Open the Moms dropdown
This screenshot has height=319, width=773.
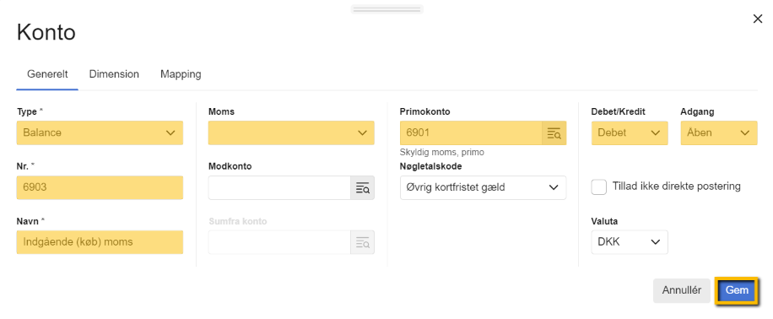291,133
